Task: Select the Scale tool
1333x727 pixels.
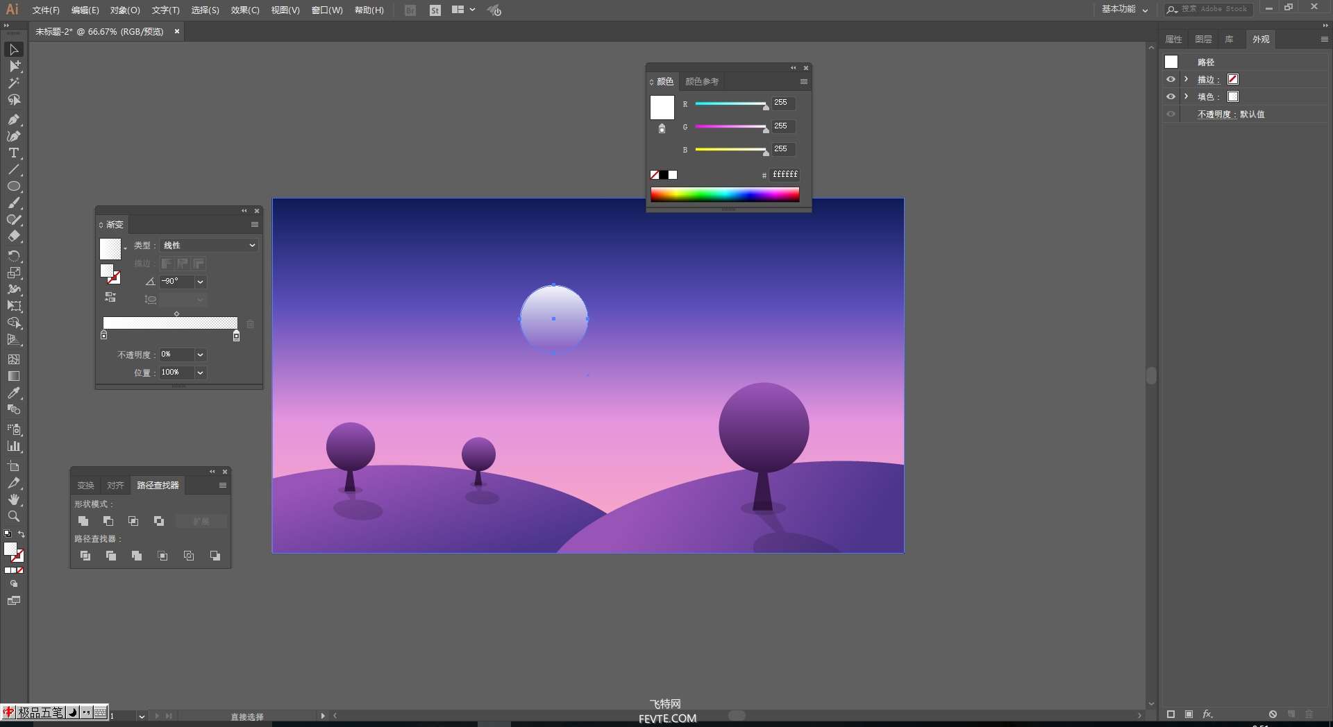Action: click(14, 273)
